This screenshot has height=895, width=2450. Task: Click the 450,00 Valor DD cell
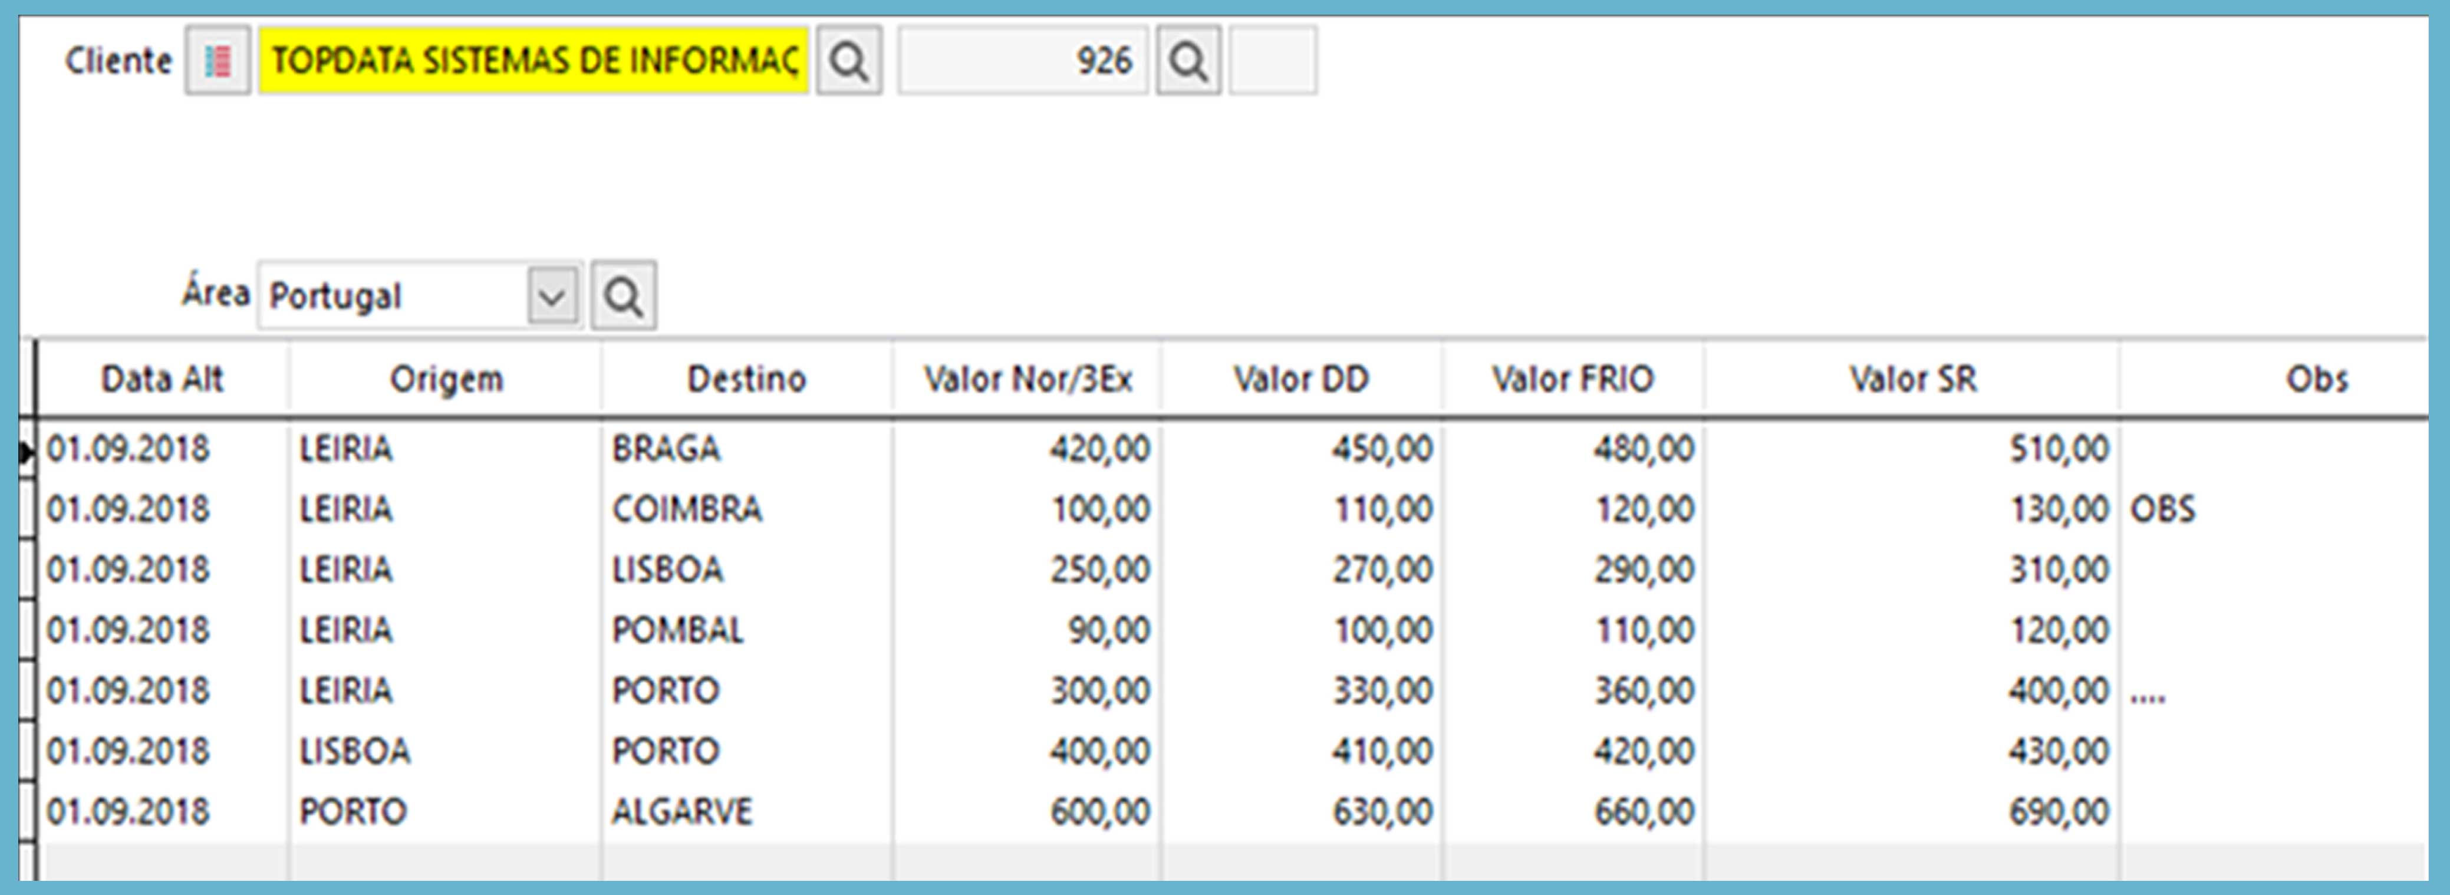pyautogui.click(x=1301, y=448)
